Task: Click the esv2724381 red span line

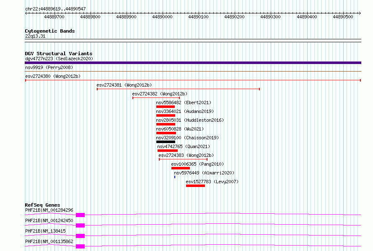Action: (178, 89)
